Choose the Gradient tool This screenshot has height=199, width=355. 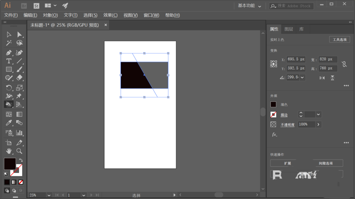pyautogui.click(x=19, y=114)
